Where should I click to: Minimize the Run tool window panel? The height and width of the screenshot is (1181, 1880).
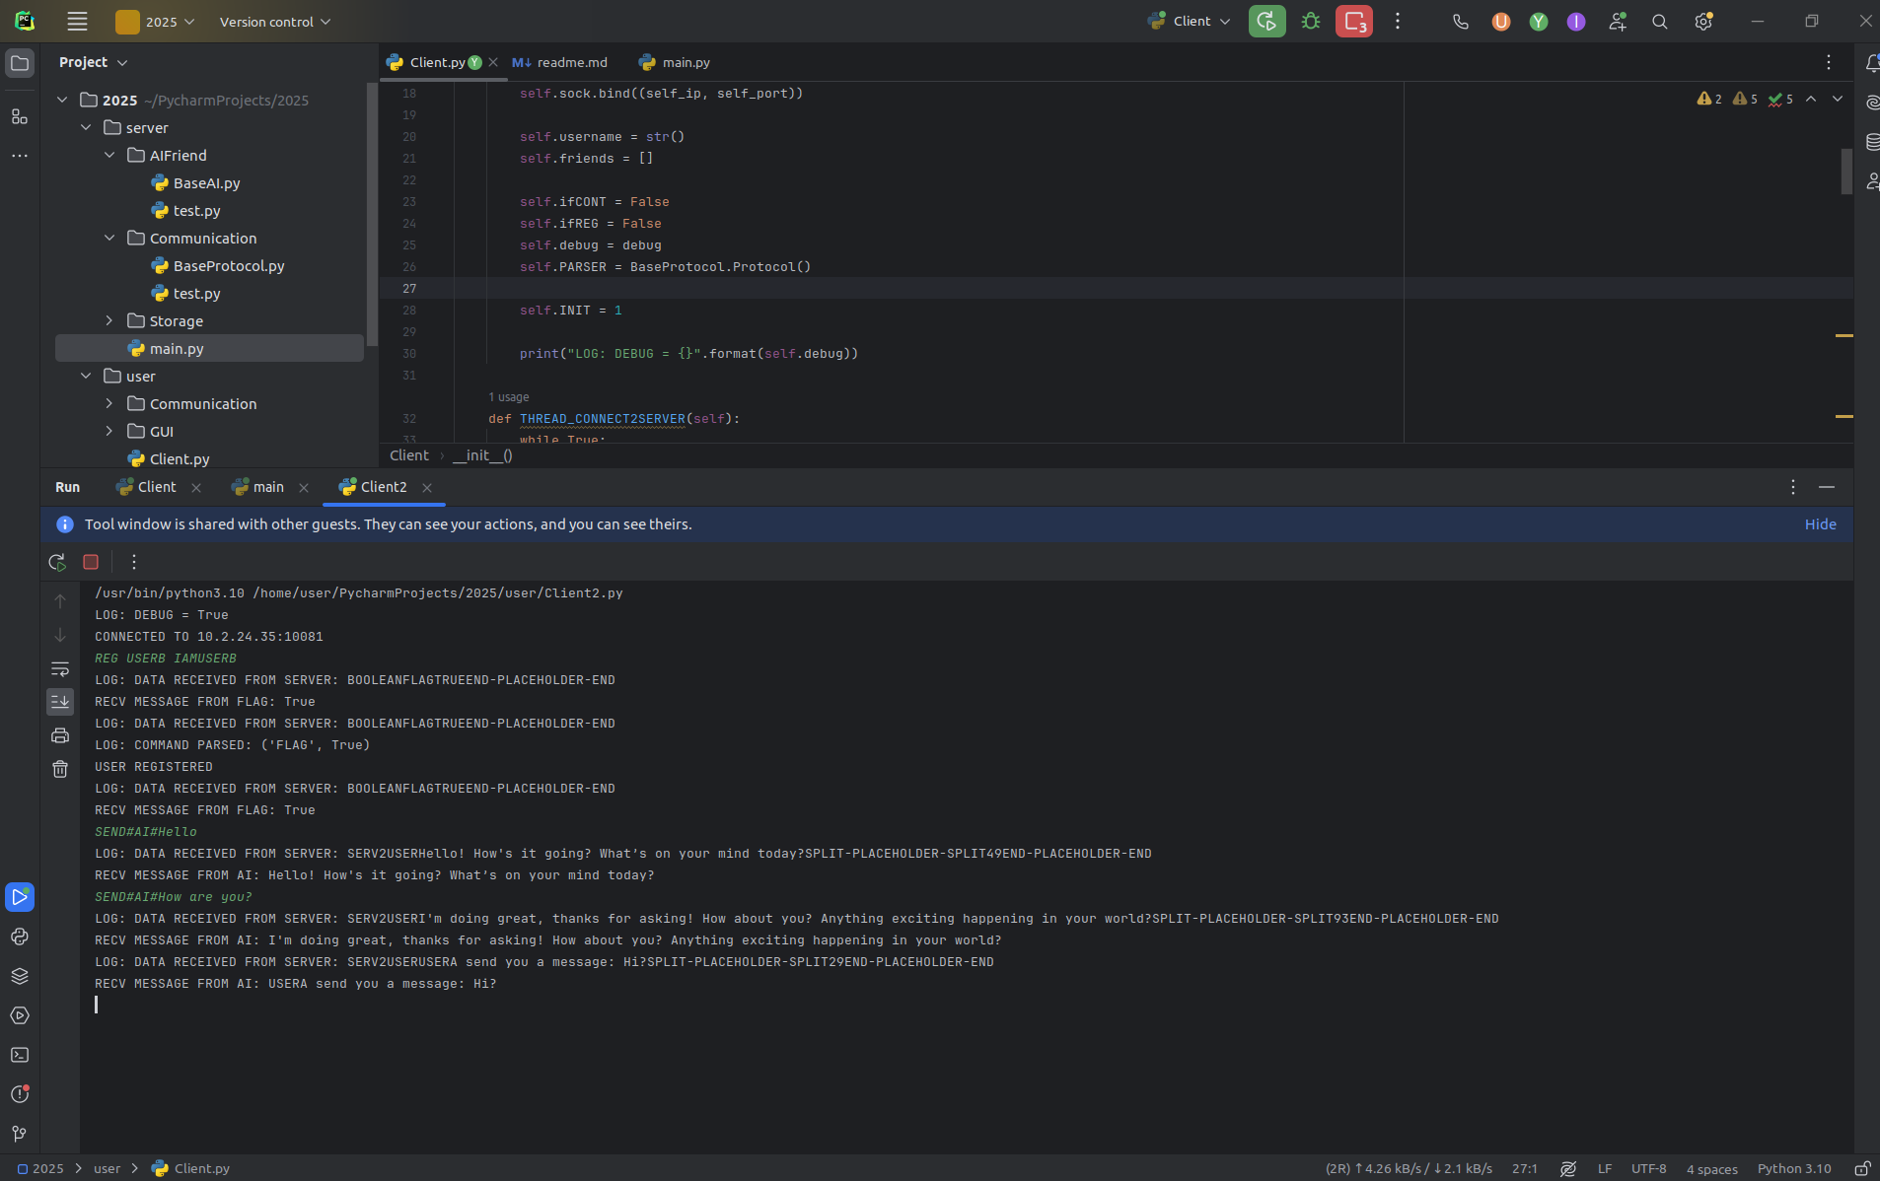coord(1827,487)
